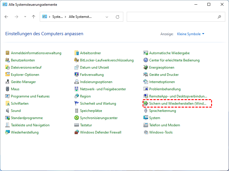
Task: Click the Geräte-Manager icon
Action: click(8, 82)
